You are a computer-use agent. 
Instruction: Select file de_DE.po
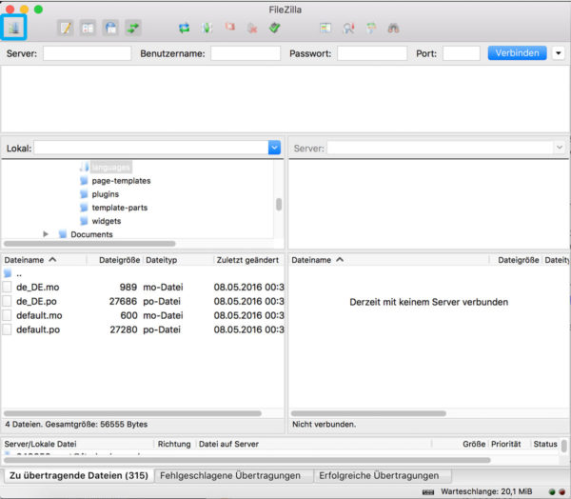point(36,302)
